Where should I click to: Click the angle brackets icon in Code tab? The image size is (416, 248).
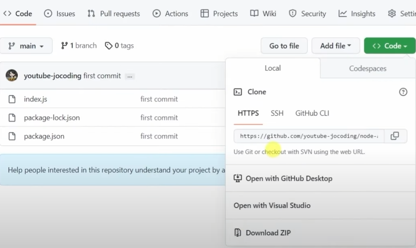7,14
